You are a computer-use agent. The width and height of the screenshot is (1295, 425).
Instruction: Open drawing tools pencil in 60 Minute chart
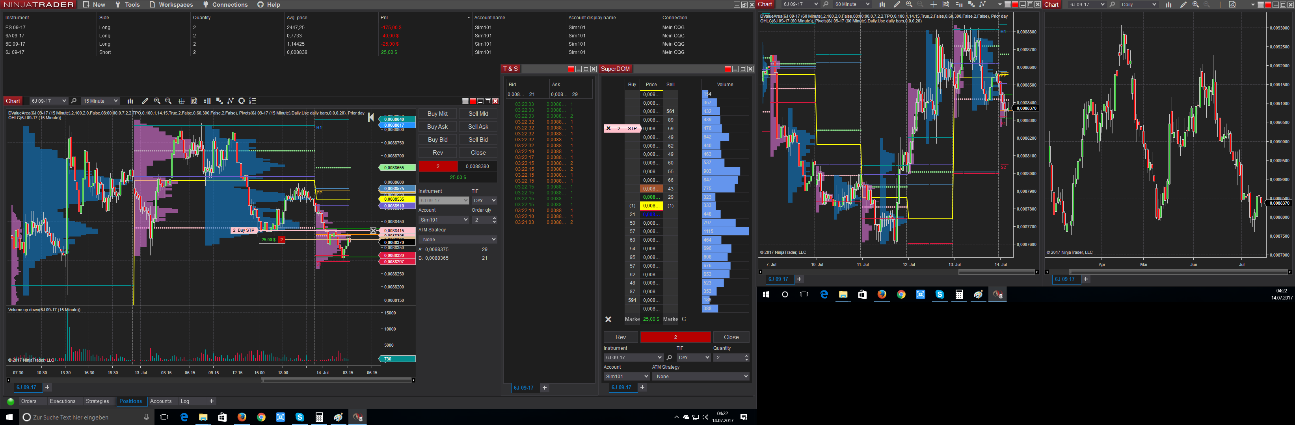click(897, 4)
